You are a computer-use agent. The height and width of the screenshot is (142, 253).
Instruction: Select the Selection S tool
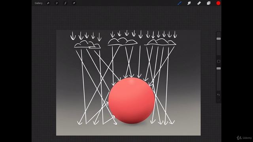click(x=65, y=3)
